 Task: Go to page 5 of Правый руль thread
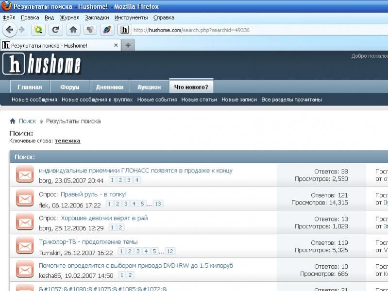142,204
